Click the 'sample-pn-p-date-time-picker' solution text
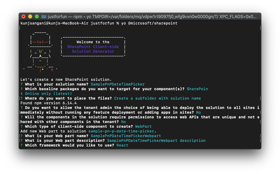This screenshot has height=174, width=280. (x=122, y=131)
